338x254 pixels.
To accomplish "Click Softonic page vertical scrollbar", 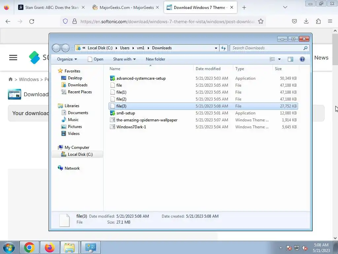I will (x=335, y=50).
